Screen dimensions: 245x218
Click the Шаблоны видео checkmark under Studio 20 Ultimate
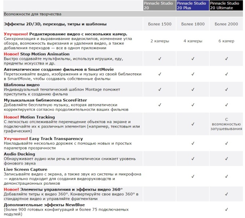click(226, 89)
